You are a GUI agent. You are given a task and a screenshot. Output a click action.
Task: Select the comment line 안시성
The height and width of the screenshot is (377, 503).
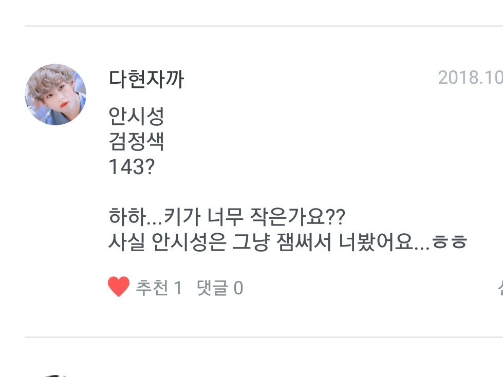136,116
